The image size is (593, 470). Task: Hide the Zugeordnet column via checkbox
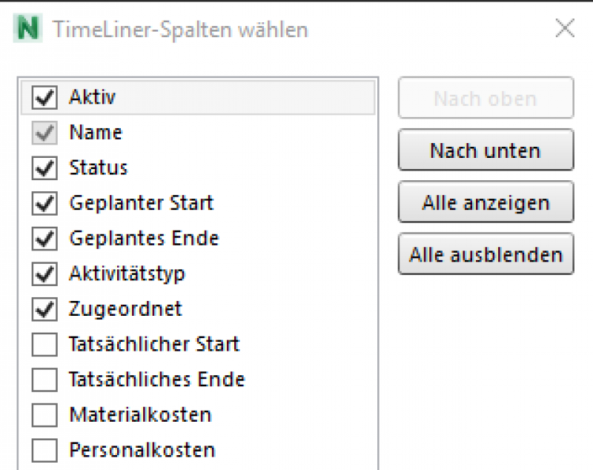(x=45, y=309)
